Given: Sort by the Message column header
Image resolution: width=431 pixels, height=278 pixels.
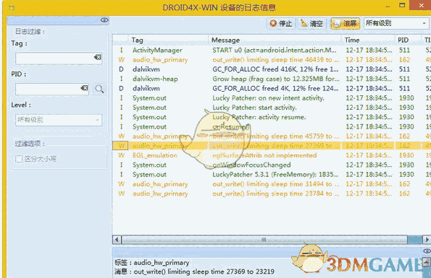Looking at the screenshot, I should 275,40.
